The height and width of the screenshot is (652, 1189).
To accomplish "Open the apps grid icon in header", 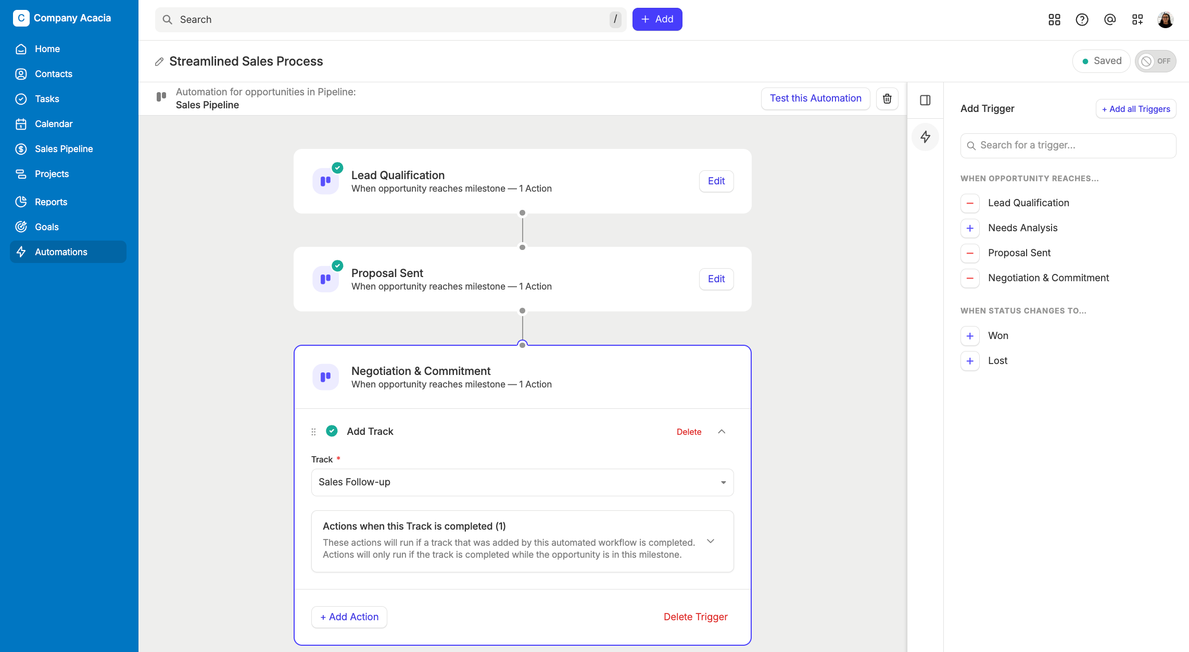I will click(x=1054, y=20).
